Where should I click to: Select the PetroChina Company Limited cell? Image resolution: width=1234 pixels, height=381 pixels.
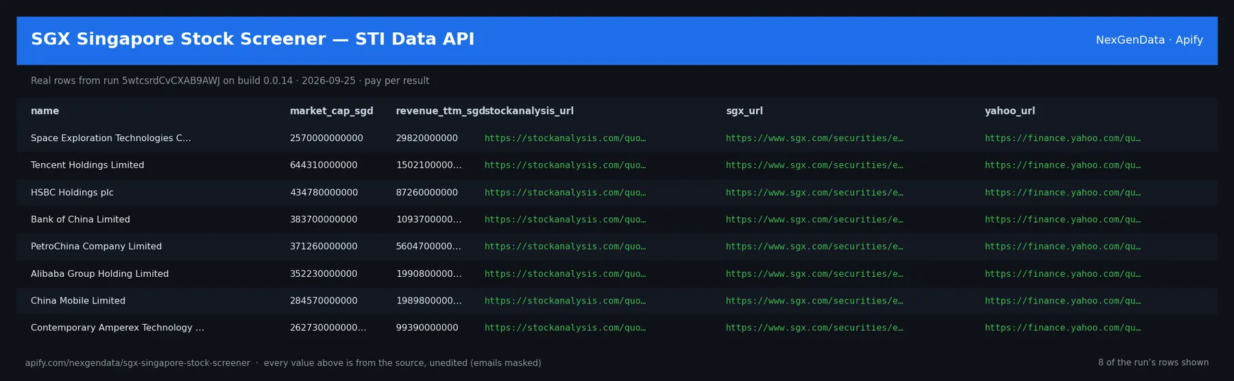tap(96, 247)
